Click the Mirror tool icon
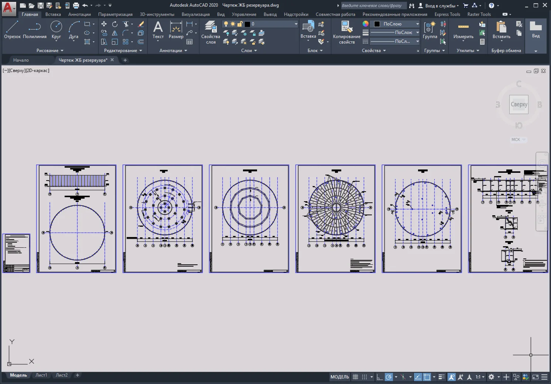The height and width of the screenshot is (384, 551). [x=115, y=33]
